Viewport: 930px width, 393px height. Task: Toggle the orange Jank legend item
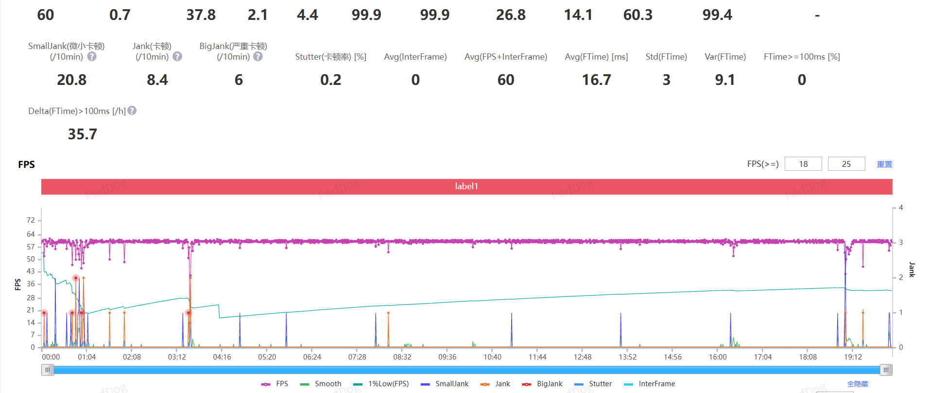[x=496, y=384]
